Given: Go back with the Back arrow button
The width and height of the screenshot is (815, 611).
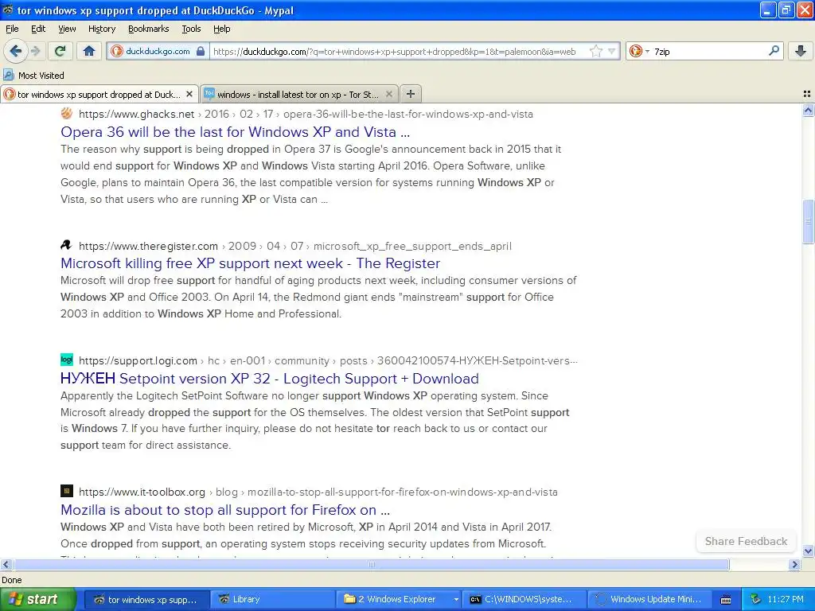Looking at the screenshot, I should pyautogui.click(x=15, y=51).
